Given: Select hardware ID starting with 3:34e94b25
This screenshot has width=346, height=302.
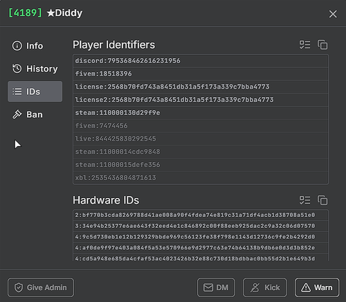Looking at the screenshot, I should [201, 226].
